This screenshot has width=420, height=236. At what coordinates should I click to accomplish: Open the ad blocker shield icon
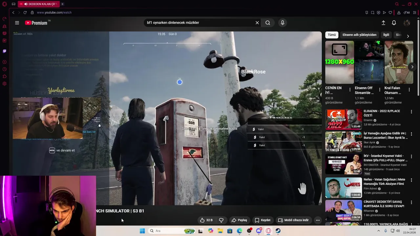pyautogui.click(x=378, y=12)
